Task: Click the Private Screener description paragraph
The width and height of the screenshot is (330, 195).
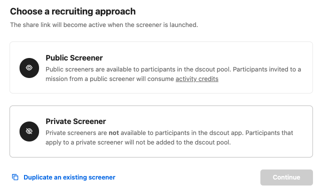Action: point(169,137)
